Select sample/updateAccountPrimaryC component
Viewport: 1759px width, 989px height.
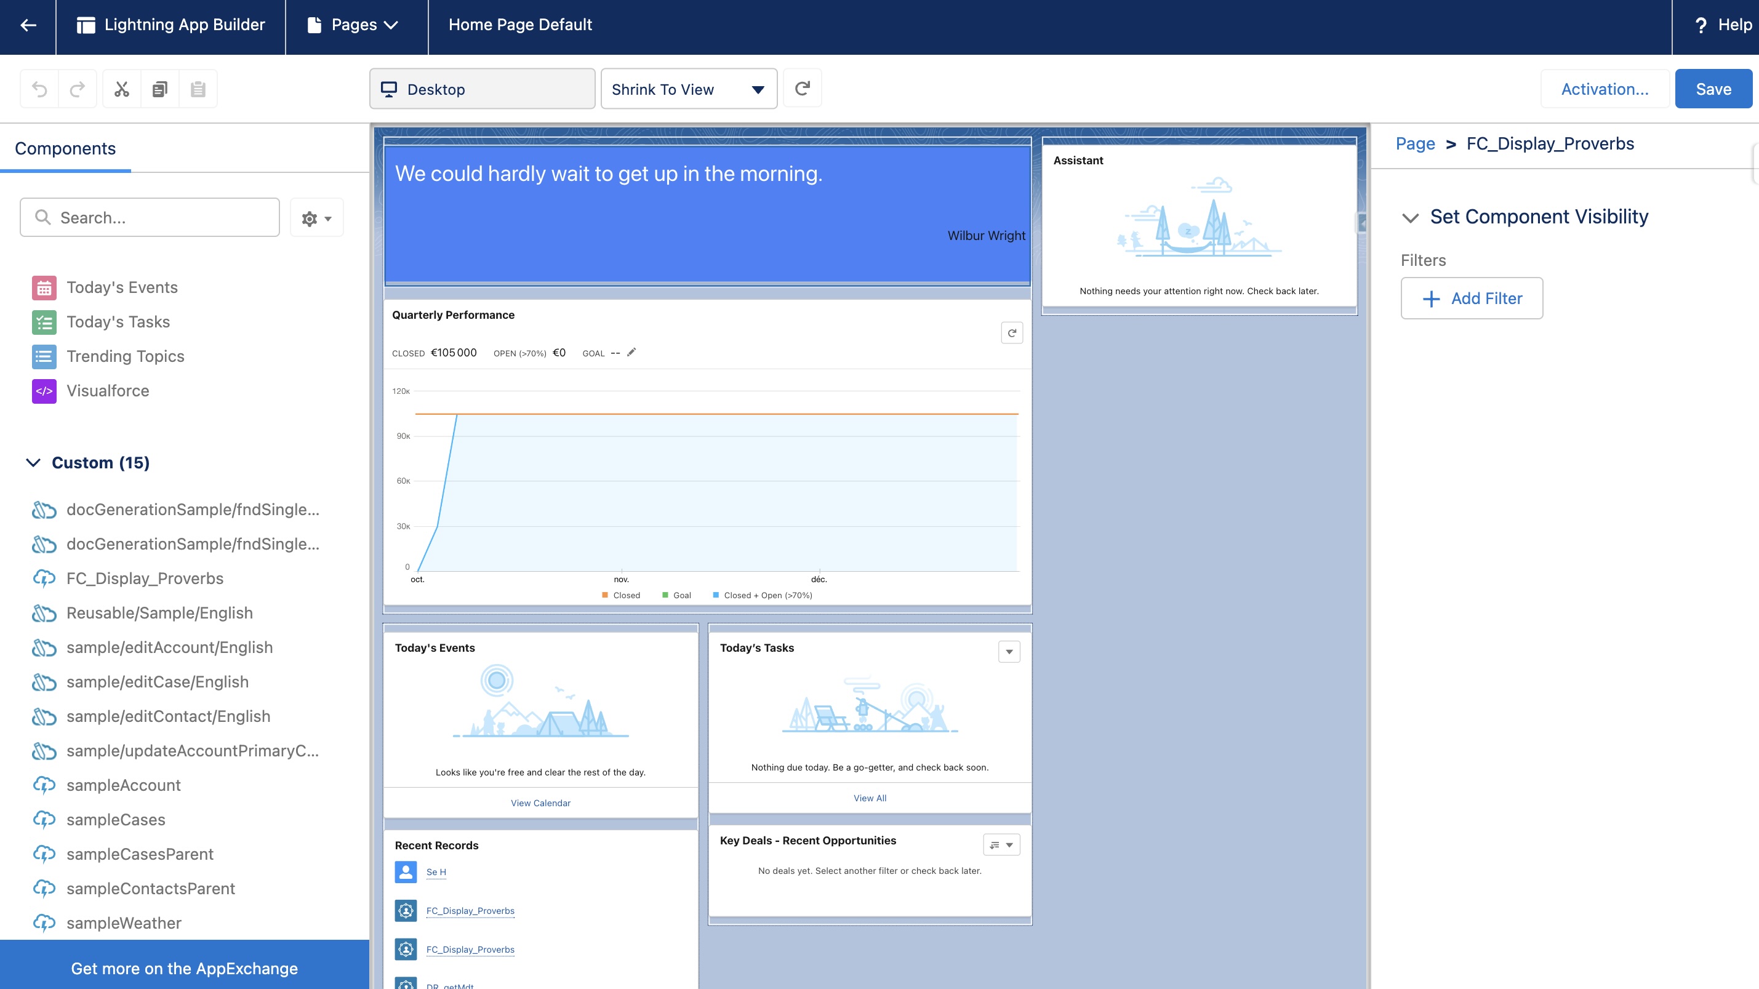(176, 751)
